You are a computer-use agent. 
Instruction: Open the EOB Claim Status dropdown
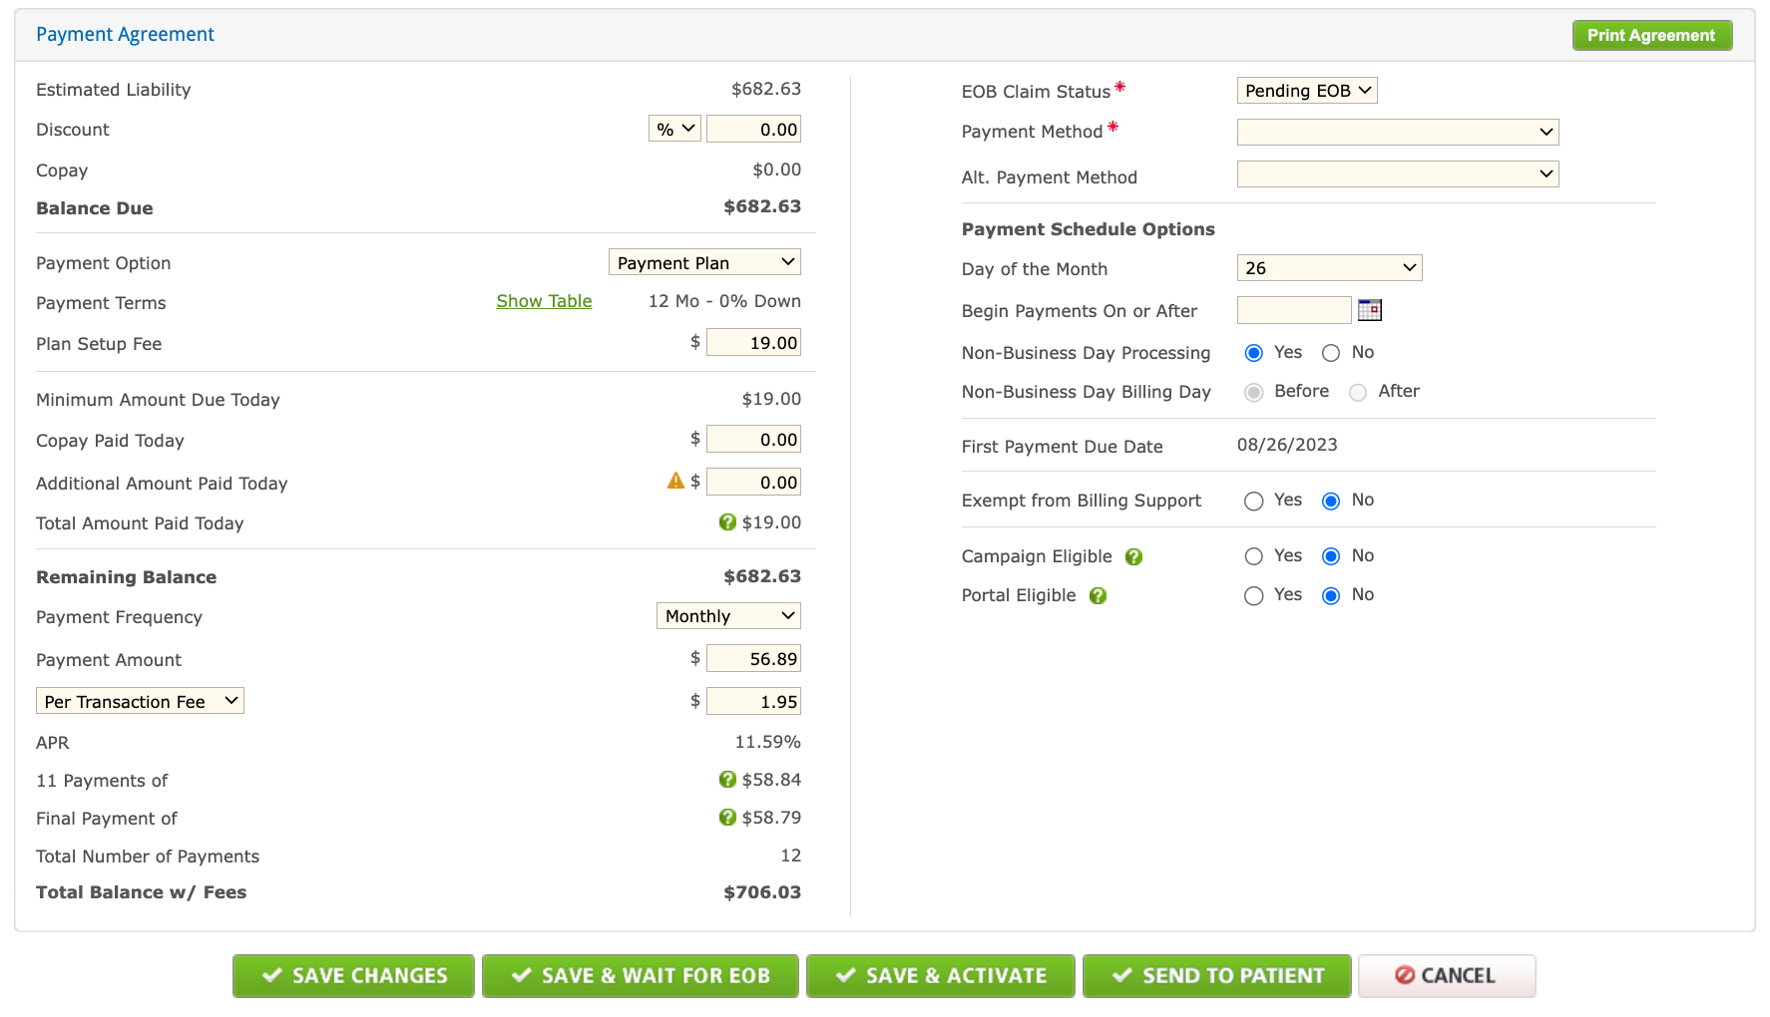(1306, 91)
